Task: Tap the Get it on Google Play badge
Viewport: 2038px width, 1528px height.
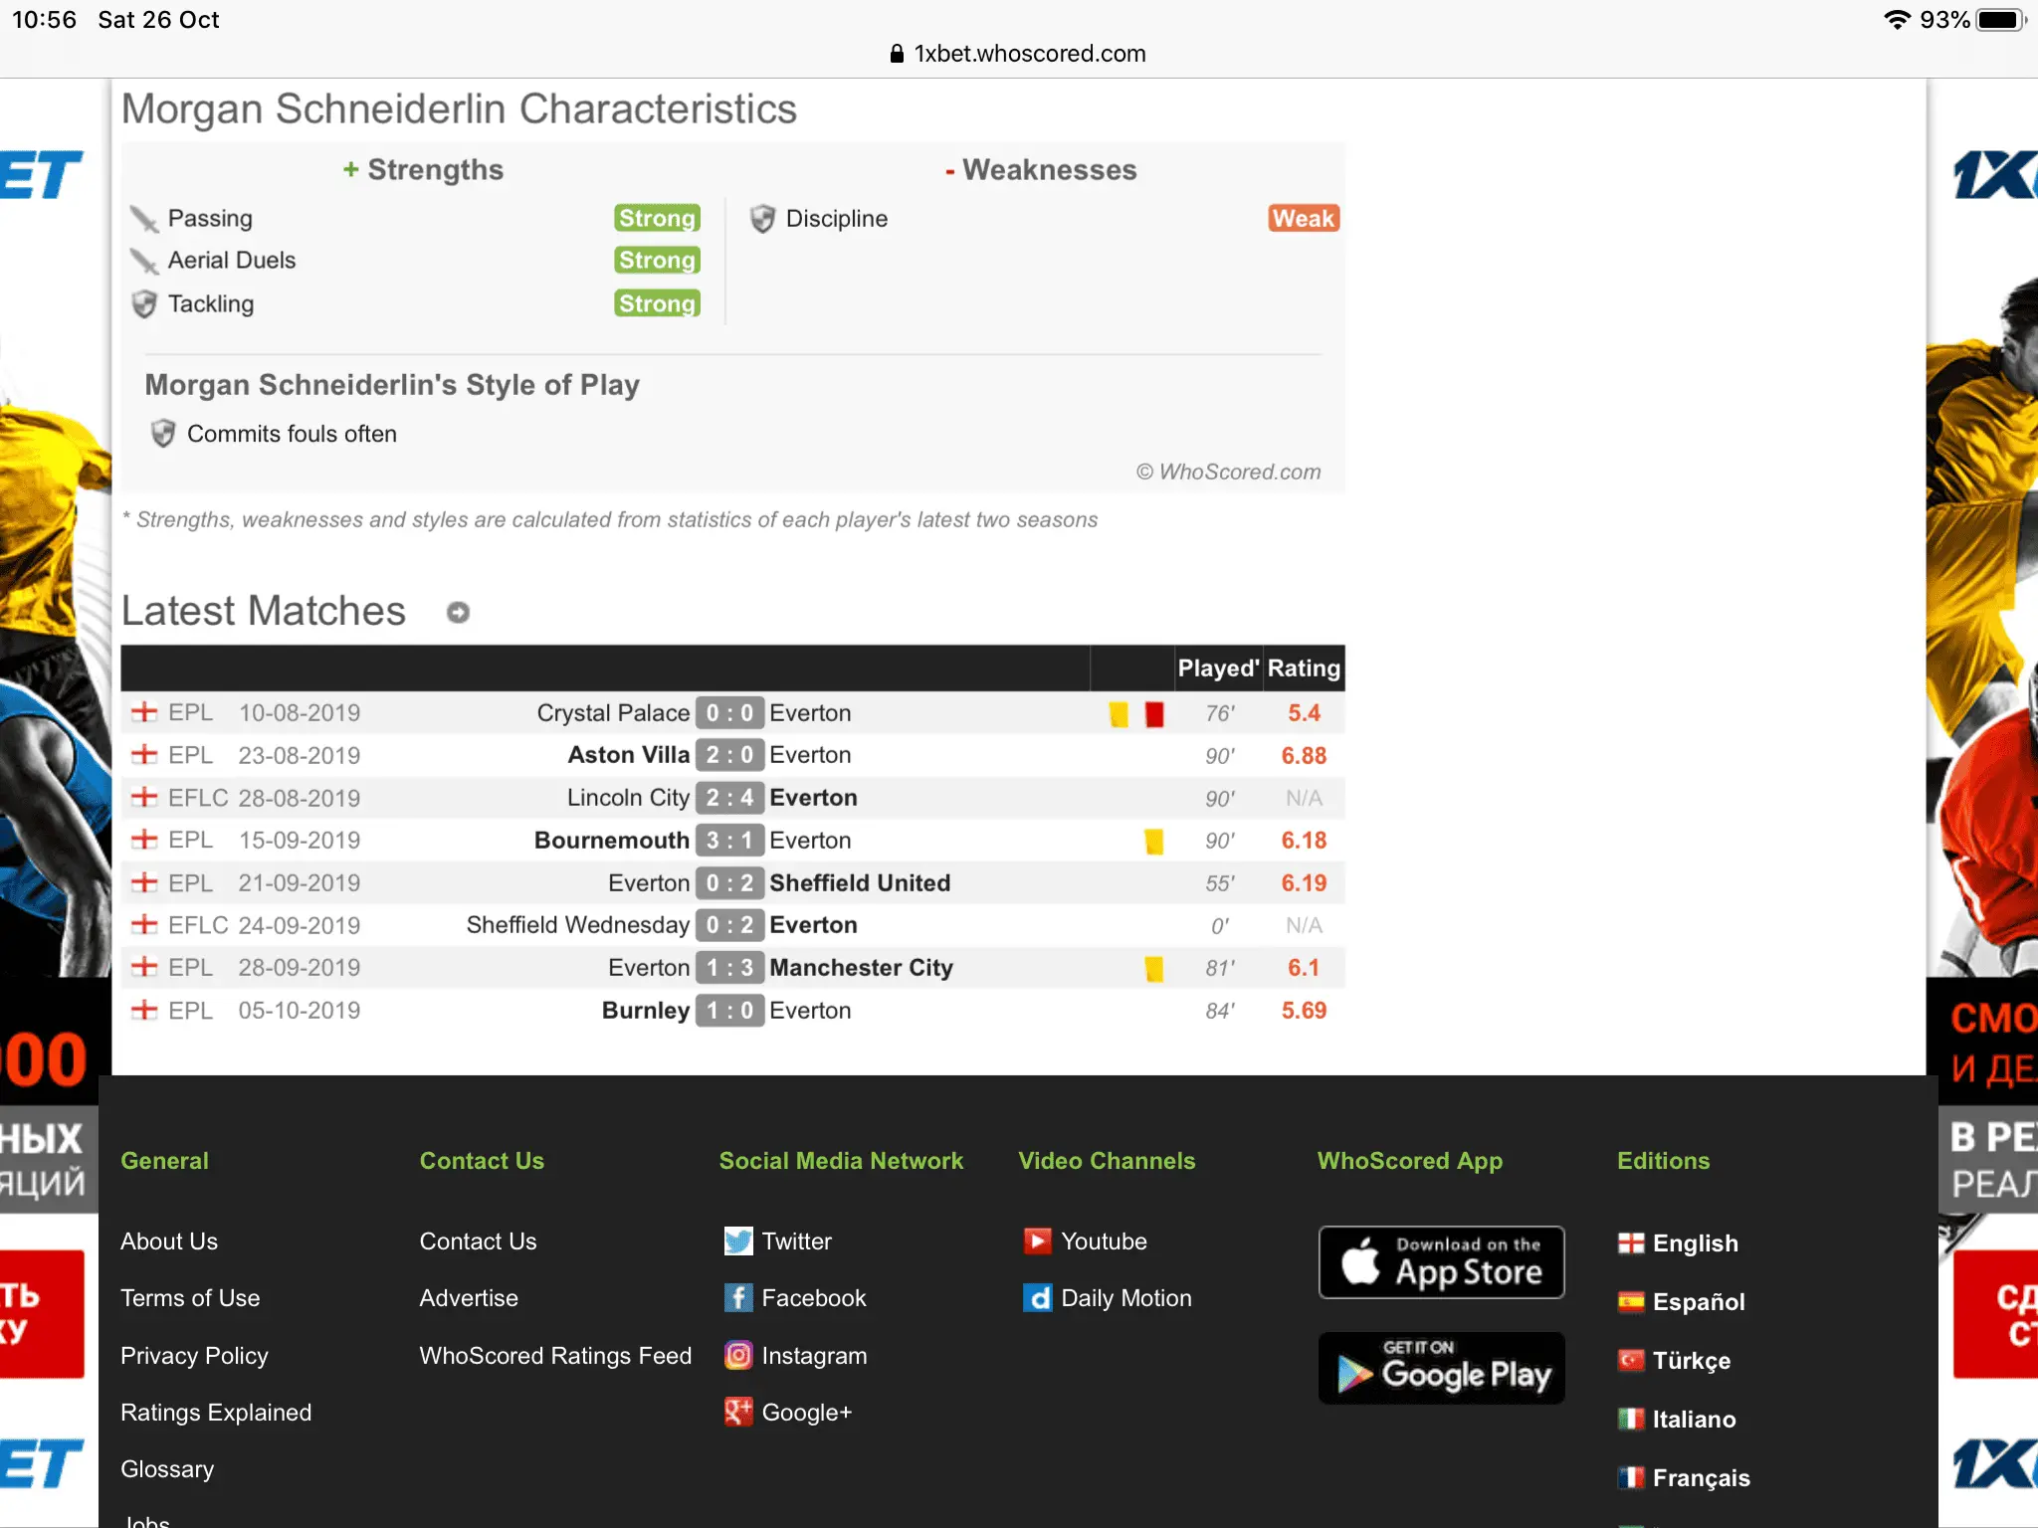Action: [1442, 1369]
